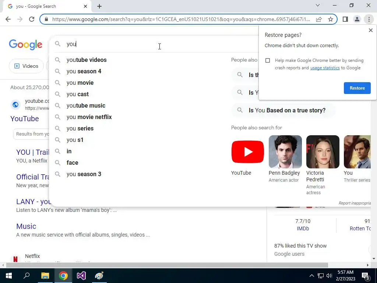This screenshot has width=377, height=283.
Task: Choose suggestion 'you s1'
Action: 75,140
